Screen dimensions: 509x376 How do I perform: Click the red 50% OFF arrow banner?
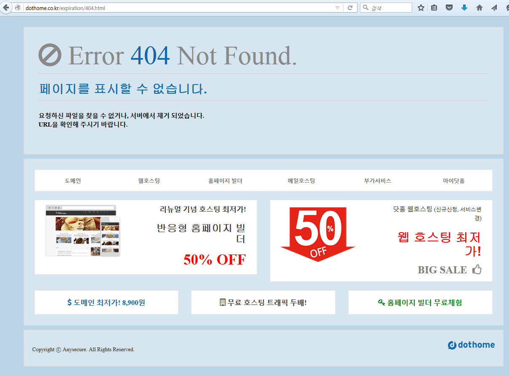(318, 234)
